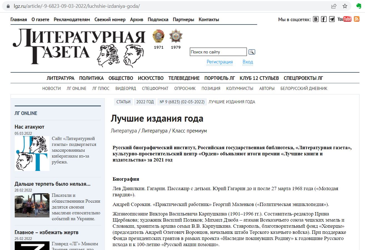
Task: Go to the ОБЩЕСТВО section
Action: pyautogui.click(x=121, y=78)
